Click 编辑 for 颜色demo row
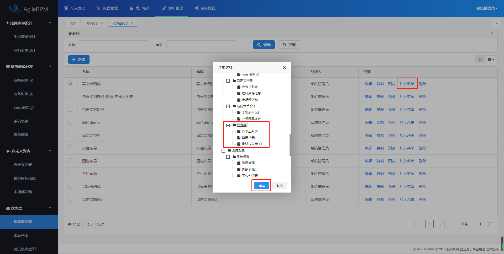The image size is (504, 254). [368, 122]
